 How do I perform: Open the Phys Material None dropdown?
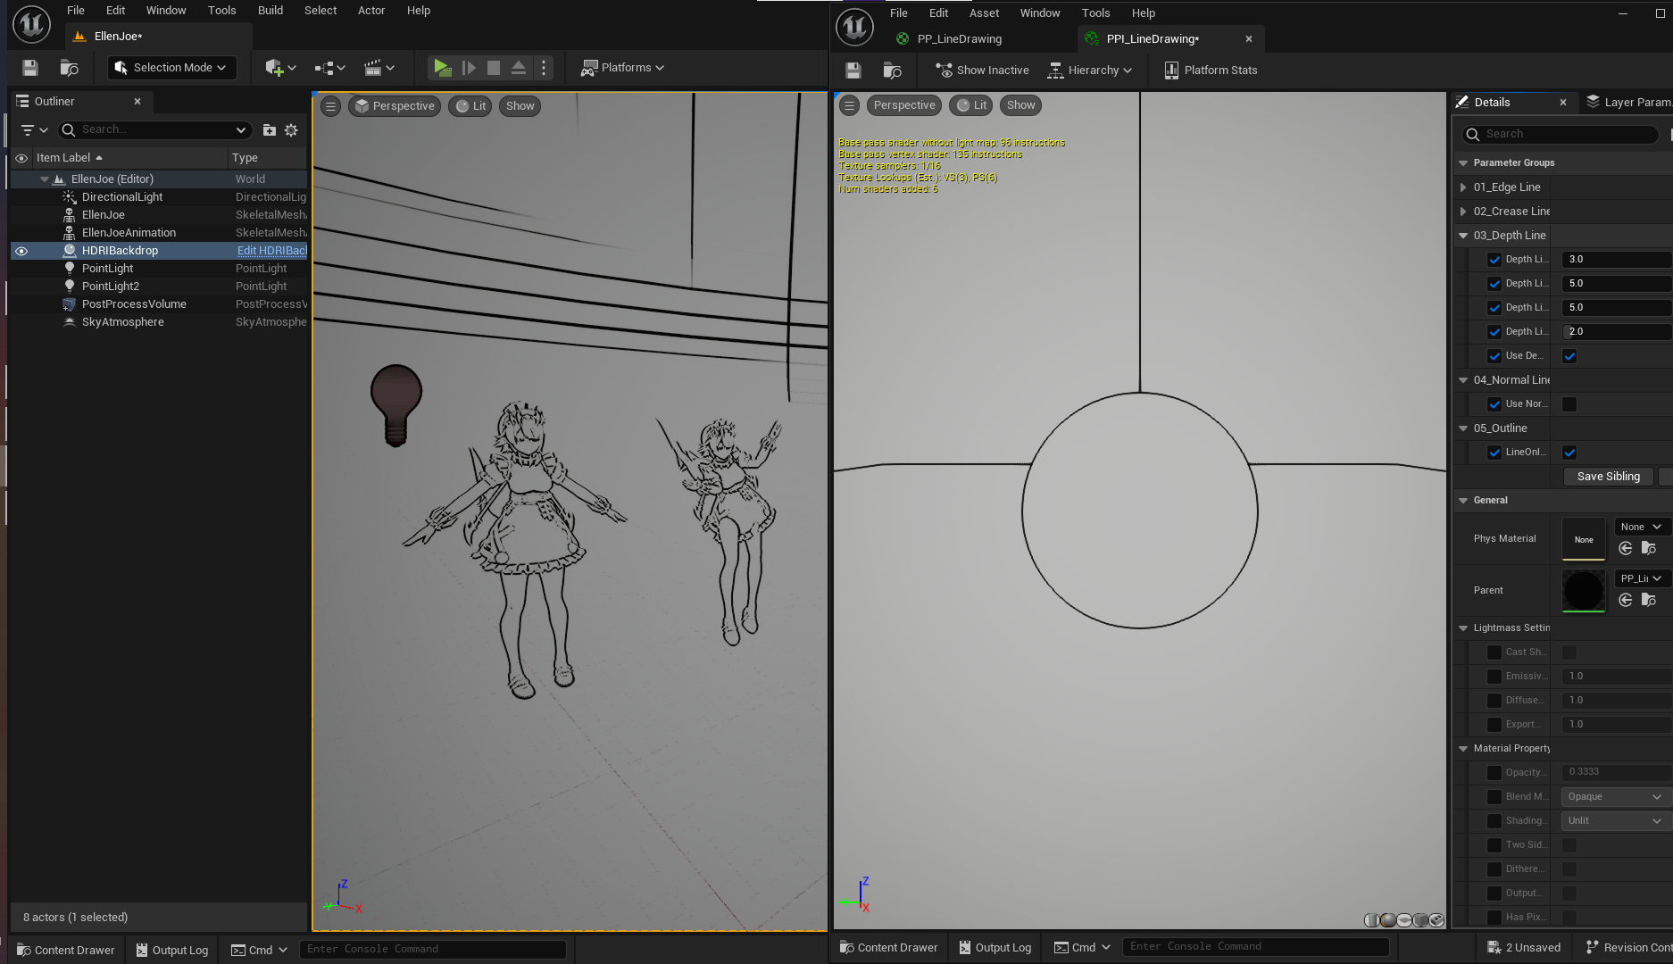[x=1641, y=527]
